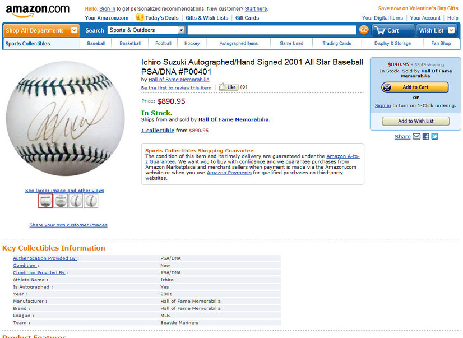Open the Sports & Outdoors search category dropdown

pos(146,30)
